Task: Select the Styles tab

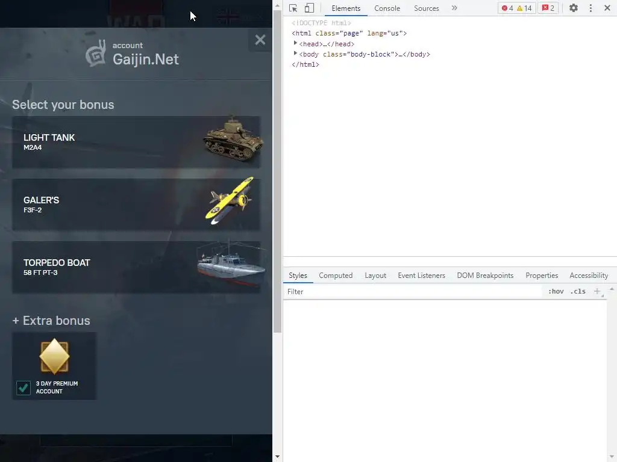Action: coord(298,276)
